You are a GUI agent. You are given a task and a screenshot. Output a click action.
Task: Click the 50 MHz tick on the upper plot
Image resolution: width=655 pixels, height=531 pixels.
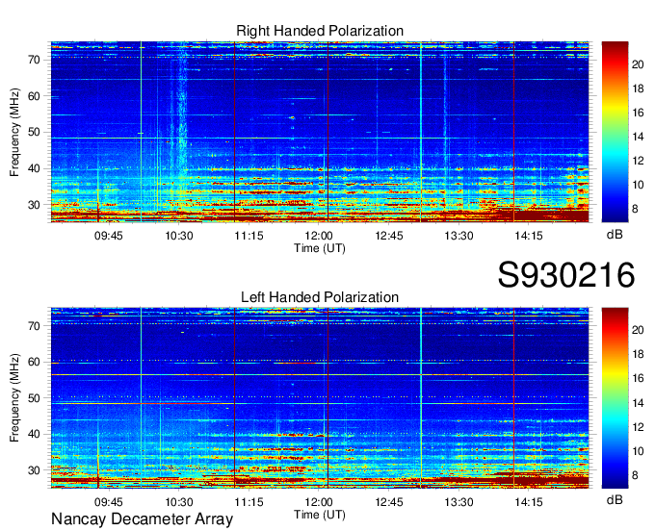click(35, 132)
